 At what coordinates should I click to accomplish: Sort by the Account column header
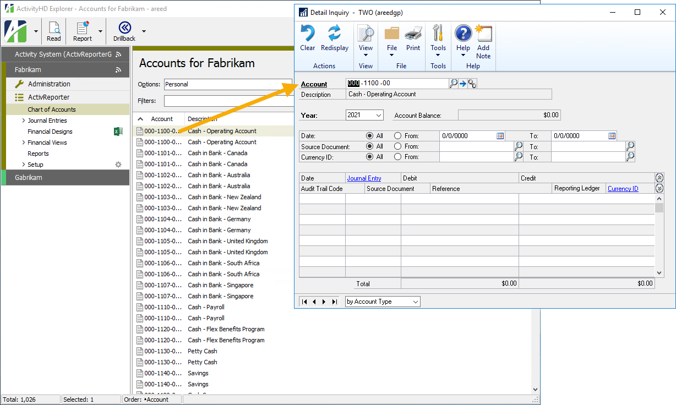tap(159, 119)
